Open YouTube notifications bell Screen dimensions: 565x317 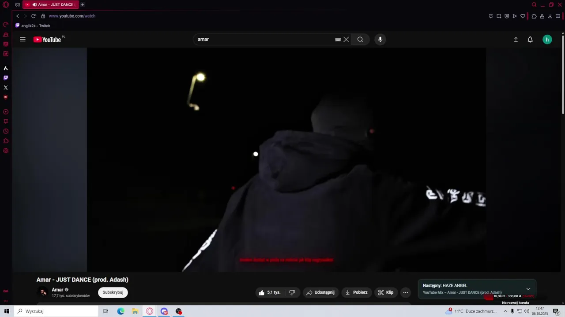click(x=530, y=40)
